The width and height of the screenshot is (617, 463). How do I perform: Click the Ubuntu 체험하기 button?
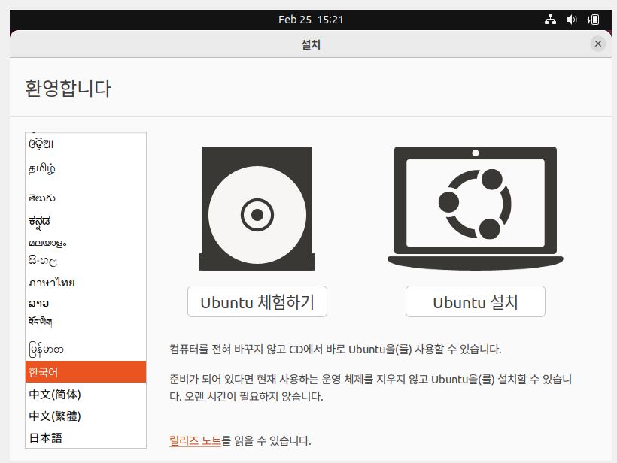click(257, 301)
